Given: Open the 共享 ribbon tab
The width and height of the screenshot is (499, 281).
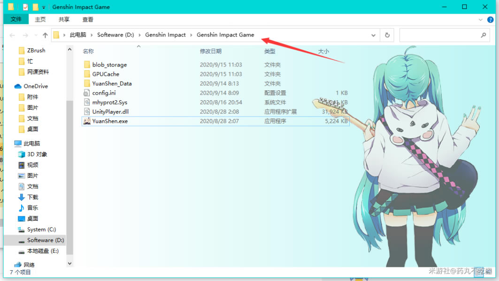Looking at the screenshot, I should tap(64, 19).
